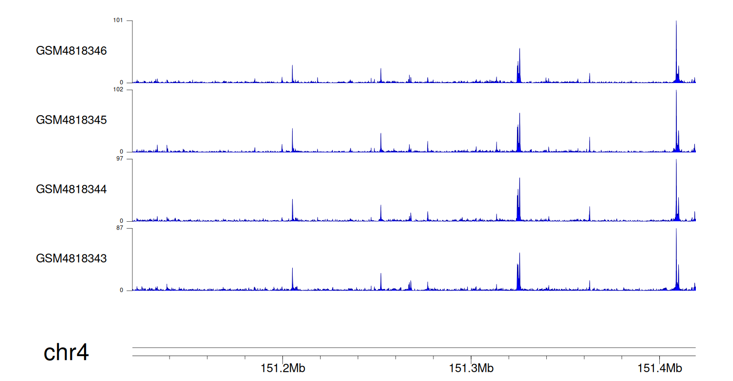Click the y-axis maximum value 97
Viewport: 733px width, 381px height.
coord(119,159)
